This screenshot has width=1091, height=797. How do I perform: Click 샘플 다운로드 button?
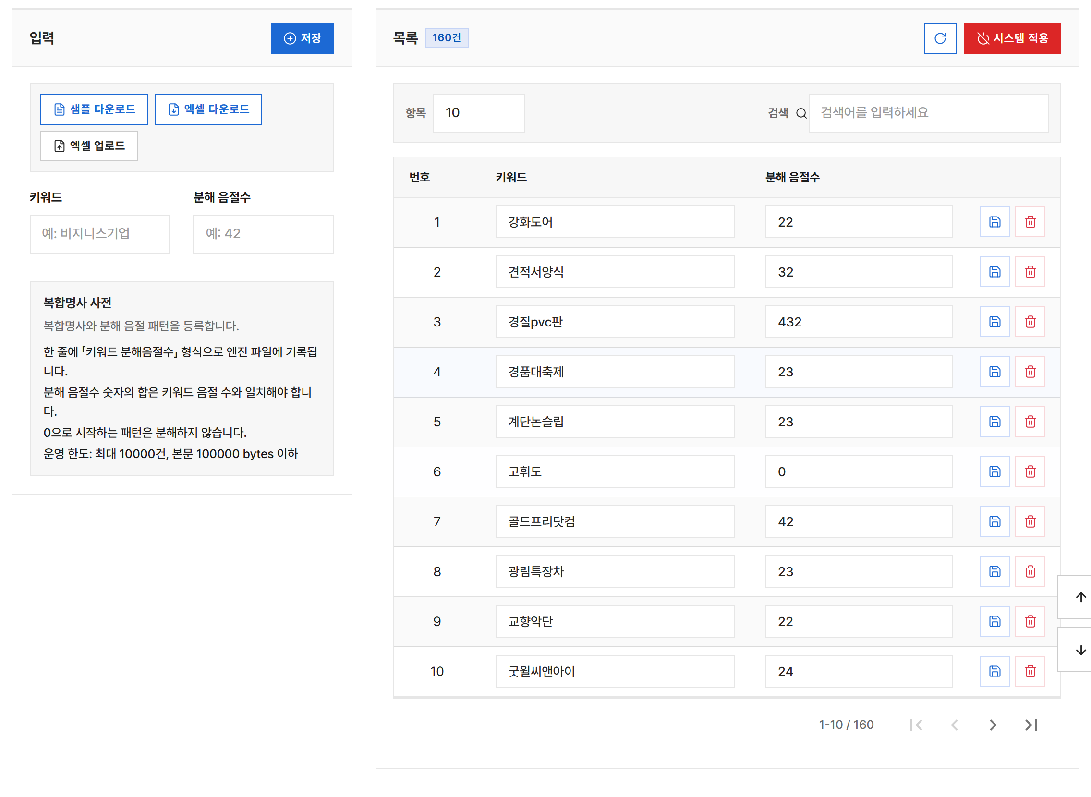click(x=94, y=109)
